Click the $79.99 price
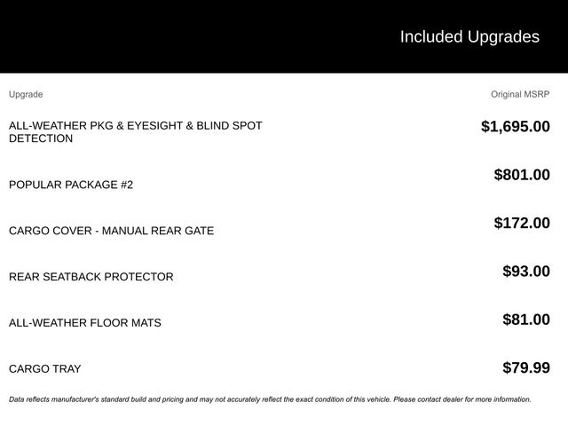The height and width of the screenshot is (426, 568). [x=526, y=367]
